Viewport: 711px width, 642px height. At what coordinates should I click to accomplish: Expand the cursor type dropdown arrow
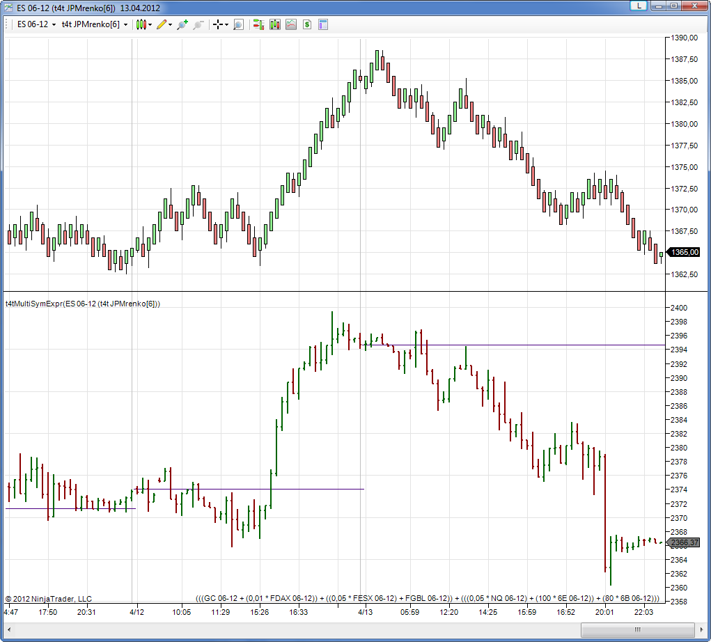point(227,25)
